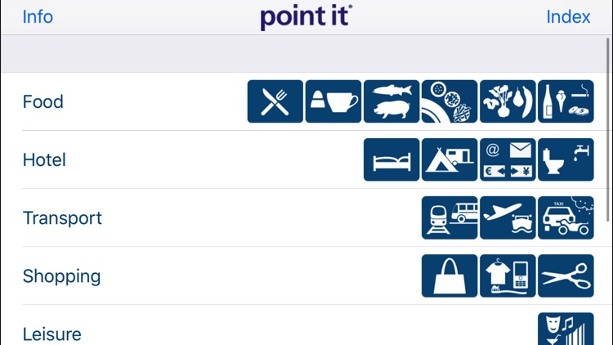
Task: Tap the tent and caravan icon
Action: [x=450, y=160]
